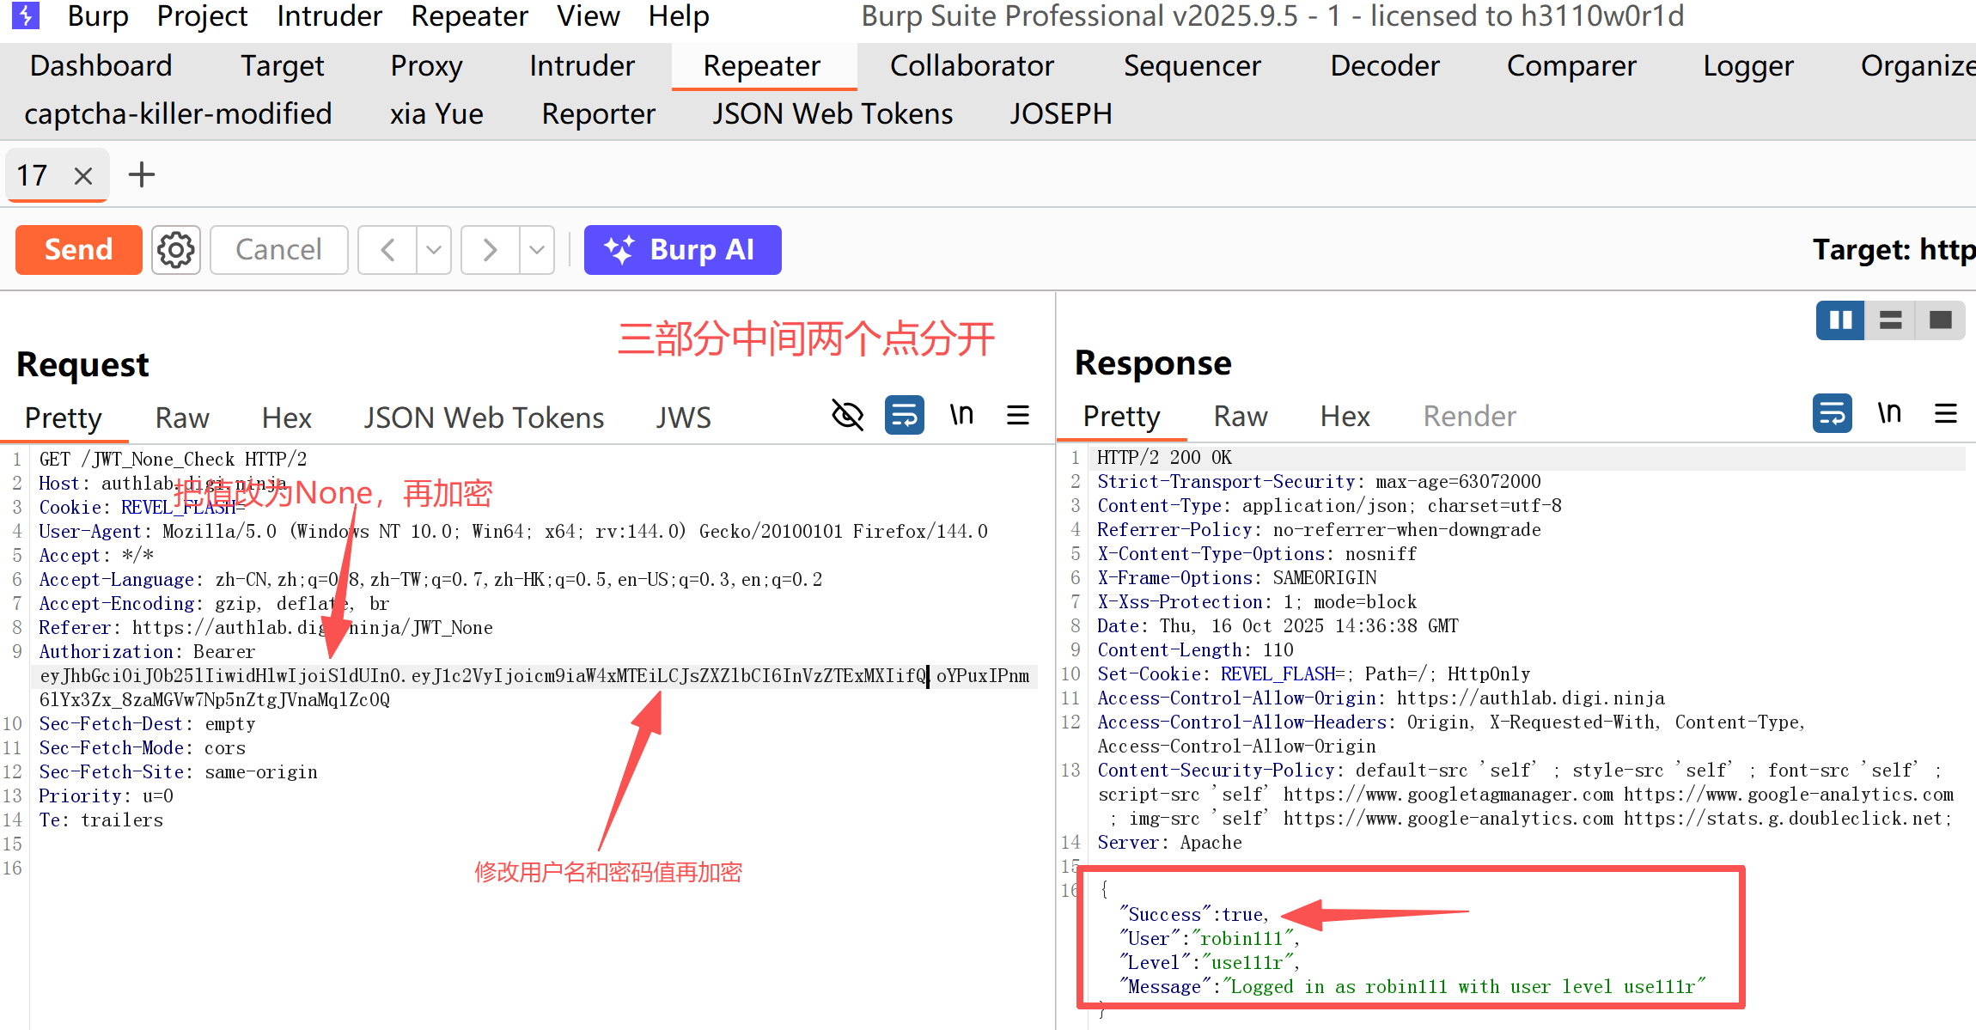Toggle hidden characters eye icon in Request
The width and height of the screenshot is (1976, 1030).
(x=847, y=416)
